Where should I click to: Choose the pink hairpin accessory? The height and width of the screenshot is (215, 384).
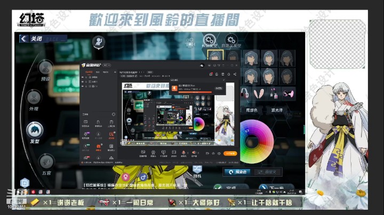274,94
